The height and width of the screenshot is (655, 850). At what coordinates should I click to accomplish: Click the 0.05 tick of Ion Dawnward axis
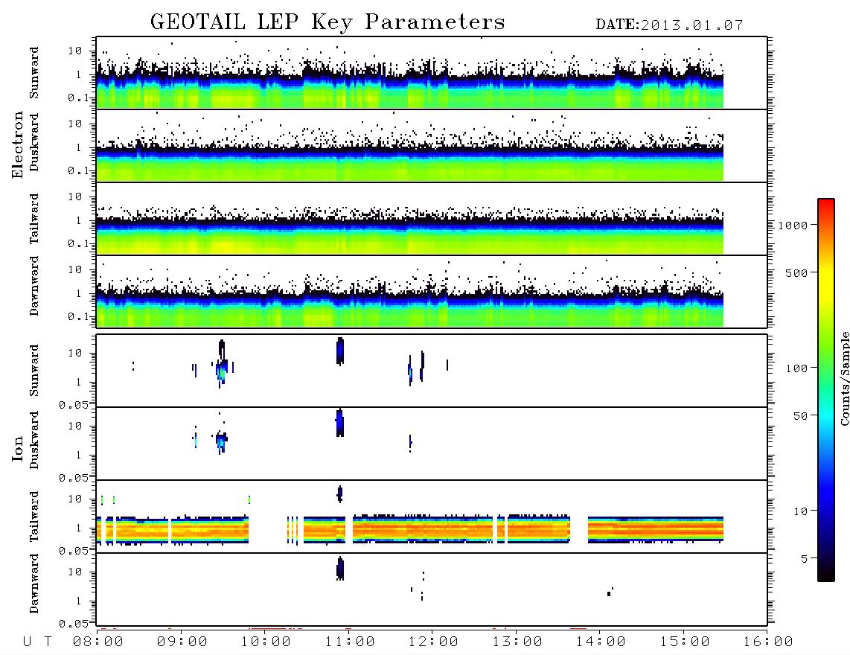coord(73,624)
